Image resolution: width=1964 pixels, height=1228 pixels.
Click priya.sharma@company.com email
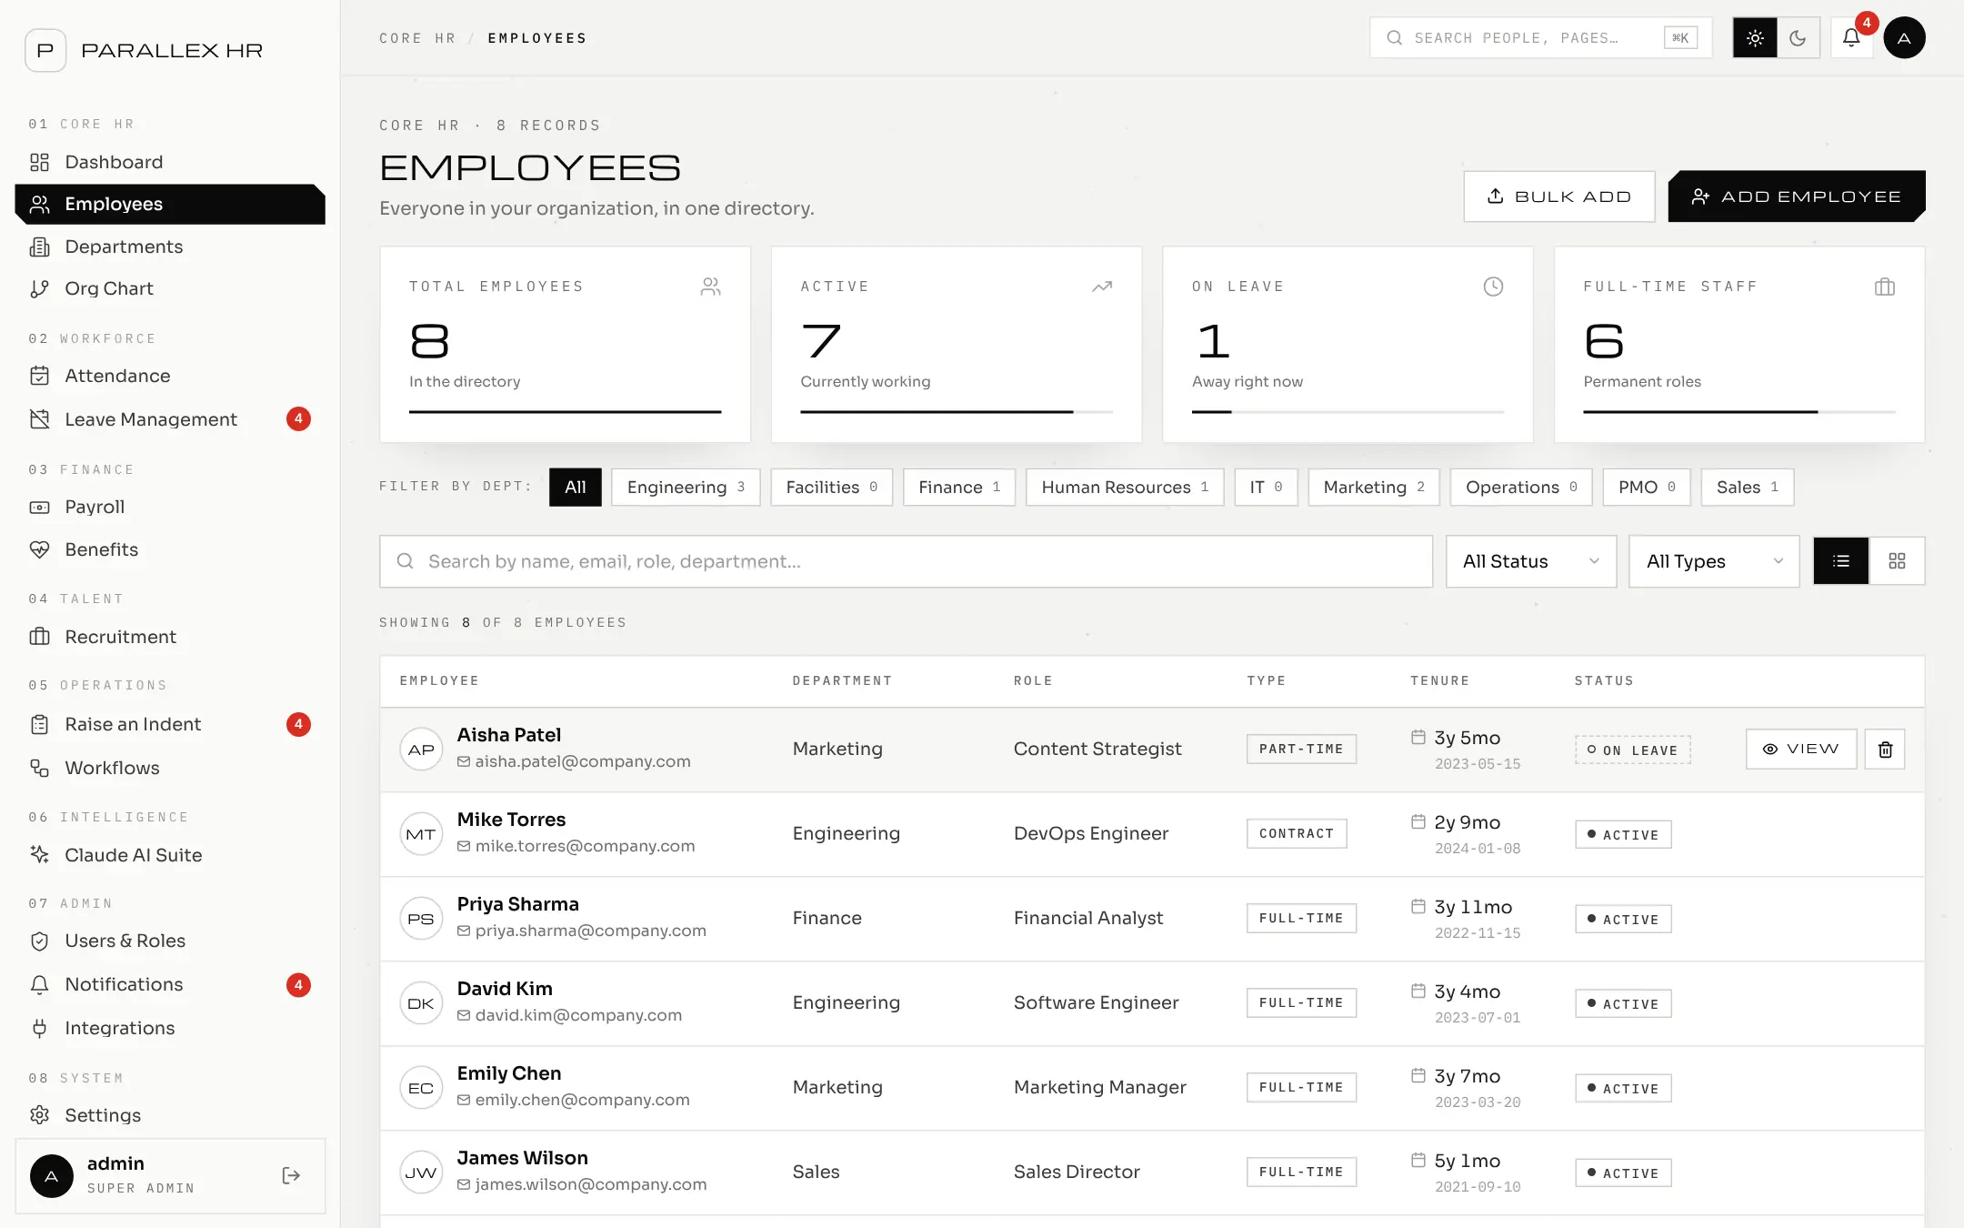(x=590, y=931)
